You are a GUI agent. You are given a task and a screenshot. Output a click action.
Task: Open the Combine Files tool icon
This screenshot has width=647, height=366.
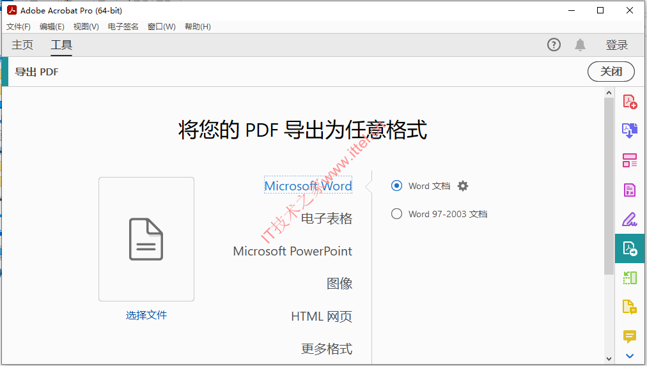(x=630, y=130)
